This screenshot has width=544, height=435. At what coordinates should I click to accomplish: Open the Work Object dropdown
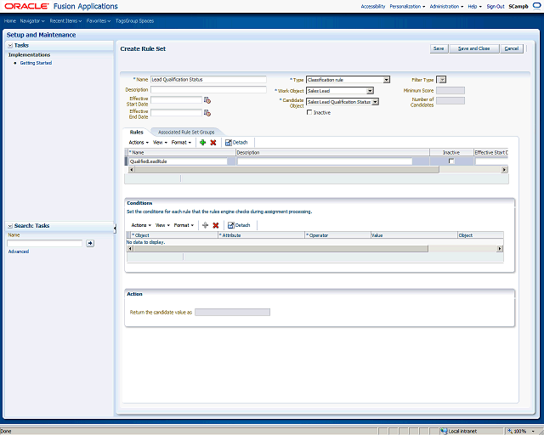[340, 91]
